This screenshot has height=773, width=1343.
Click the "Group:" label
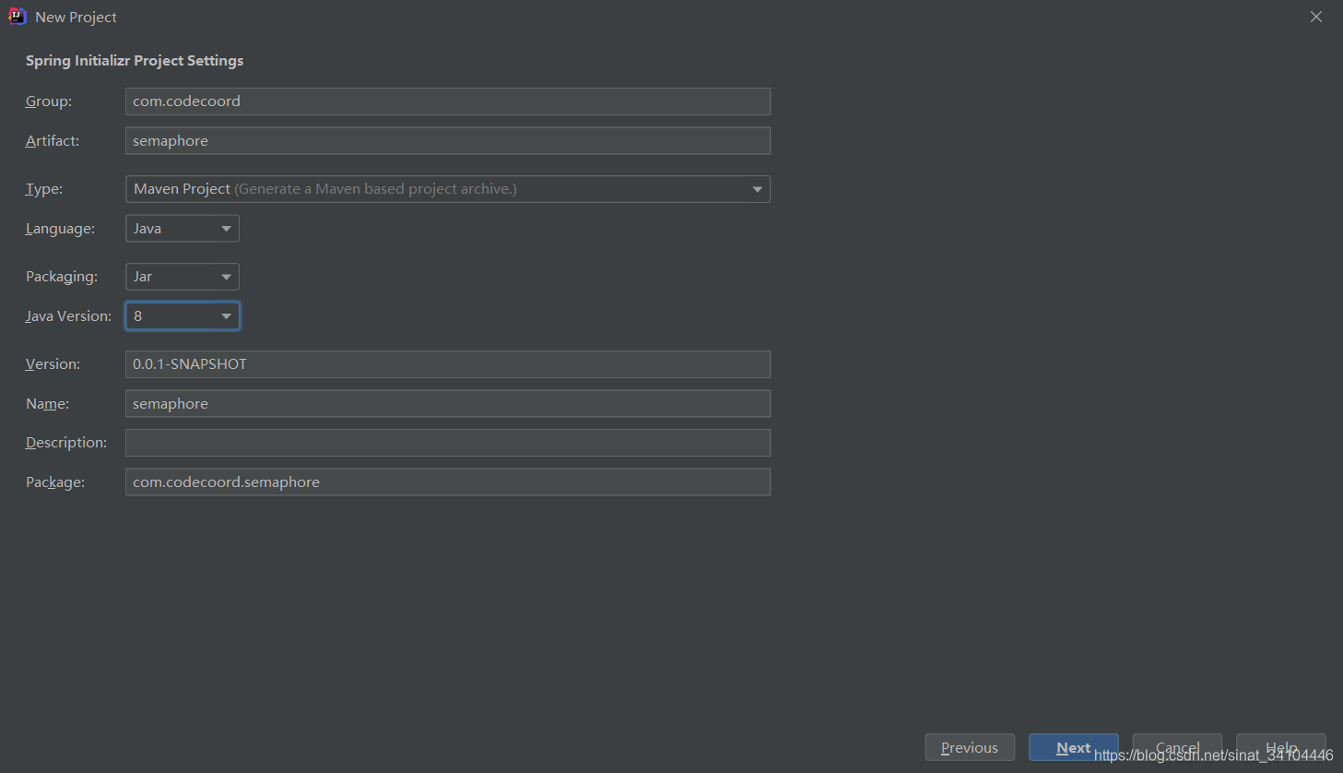tap(49, 101)
